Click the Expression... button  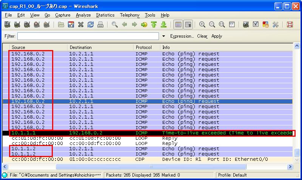click(x=182, y=36)
